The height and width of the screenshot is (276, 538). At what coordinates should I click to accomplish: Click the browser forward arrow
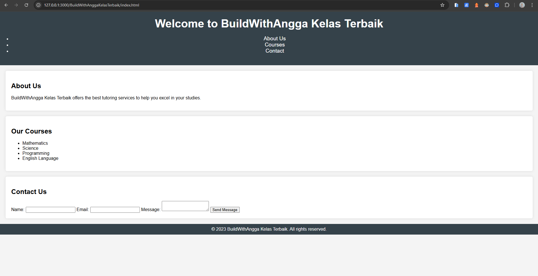pos(16,5)
